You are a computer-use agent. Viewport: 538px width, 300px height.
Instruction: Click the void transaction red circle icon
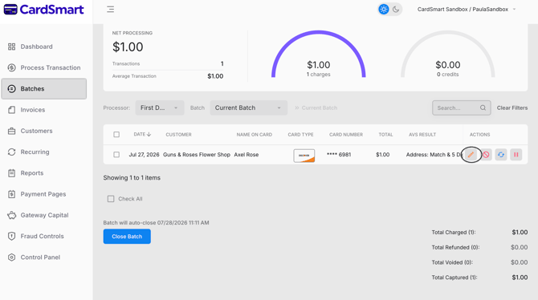[486, 155]
